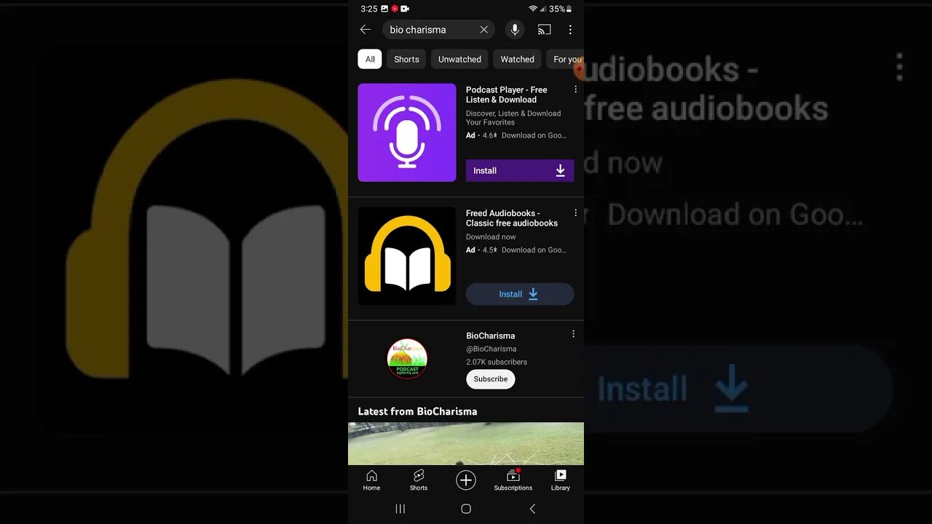Image resolution: width=932 pixels, height=524 pixels.
Task: Select the Shorts filter chip
Action: point(406,59)
